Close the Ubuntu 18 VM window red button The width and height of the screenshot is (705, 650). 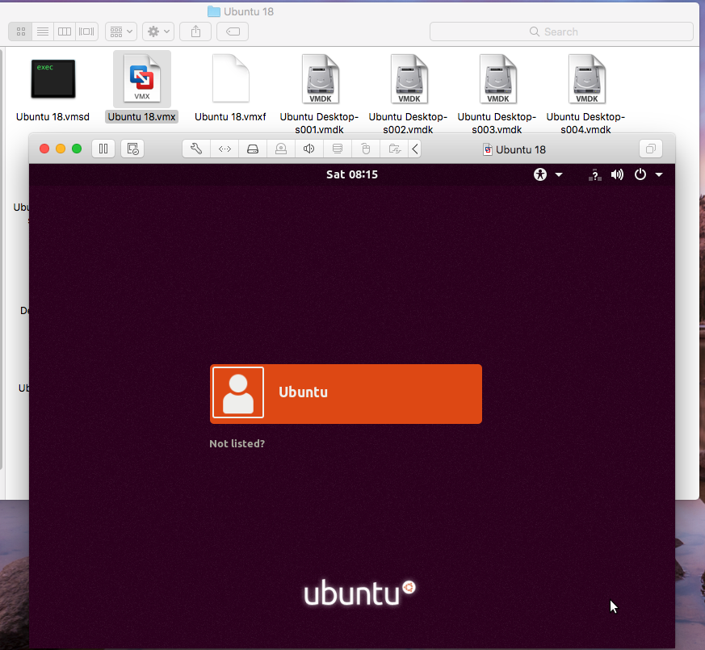(44, 149)
